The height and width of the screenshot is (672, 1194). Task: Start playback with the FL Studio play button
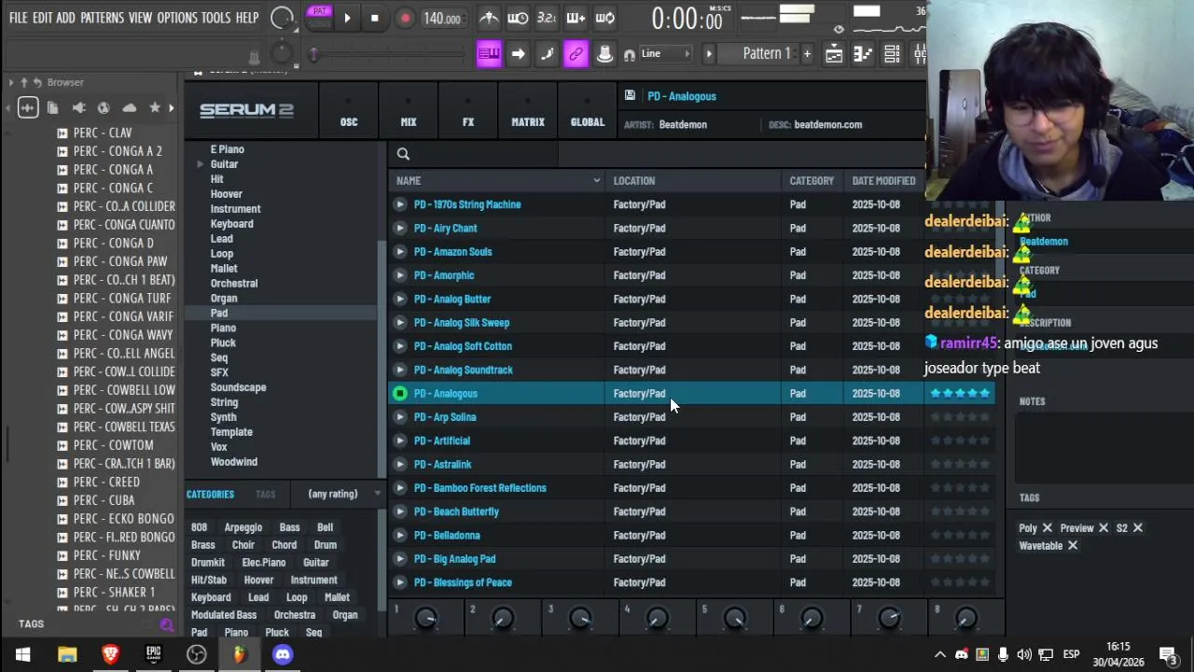coord(347,18)
